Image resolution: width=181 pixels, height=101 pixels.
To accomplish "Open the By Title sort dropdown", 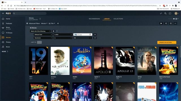I will pyautogui.click(x=52, y=24).
